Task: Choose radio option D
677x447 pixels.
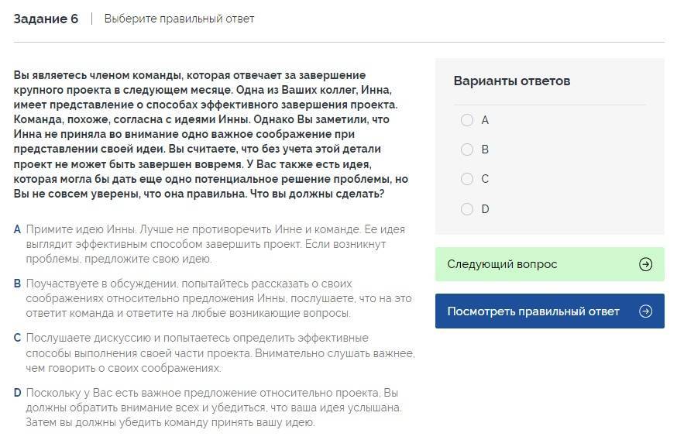Action: click(466, 208)
